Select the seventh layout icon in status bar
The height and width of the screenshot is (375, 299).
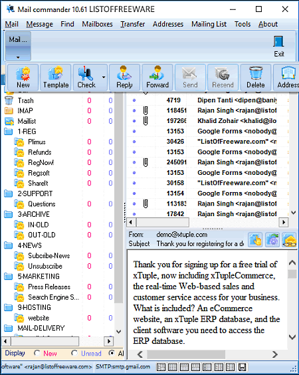(x=230, y=367)
